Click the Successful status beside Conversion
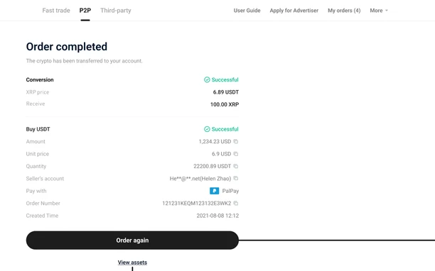The height and width of the screenshot is (271, 435). pos(225,79)
